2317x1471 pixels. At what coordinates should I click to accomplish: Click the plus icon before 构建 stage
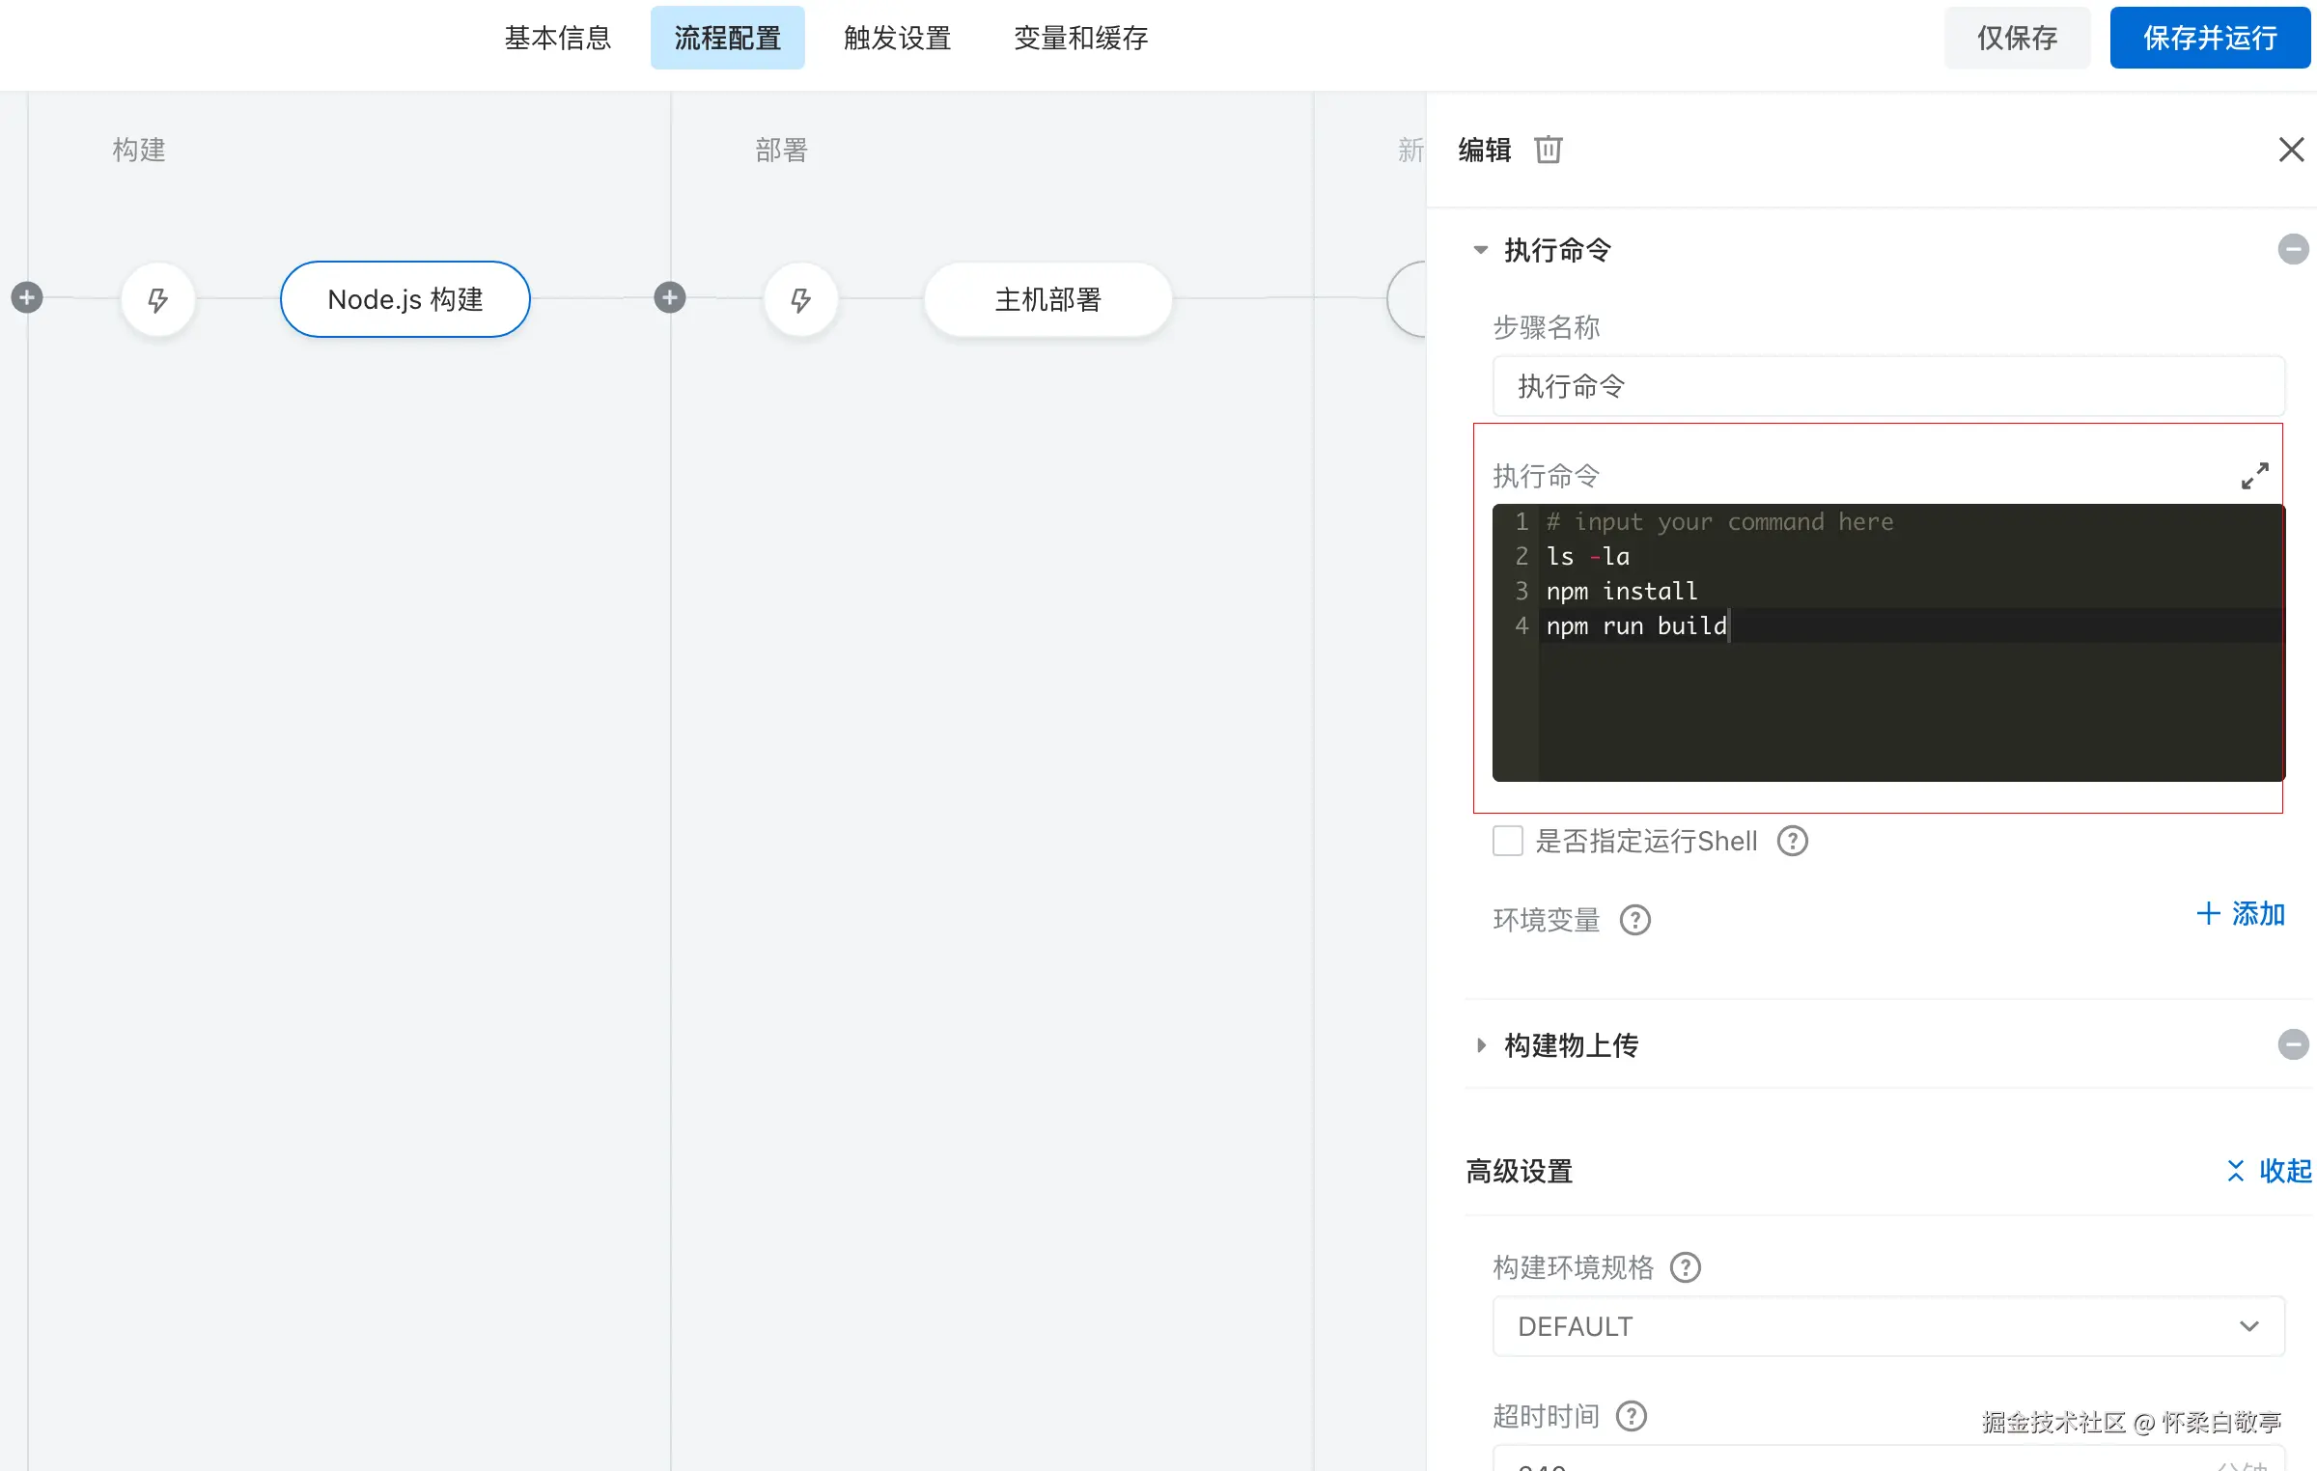[x=27, y=297]
